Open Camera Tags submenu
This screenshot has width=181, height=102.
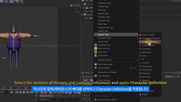click(116, 7)
